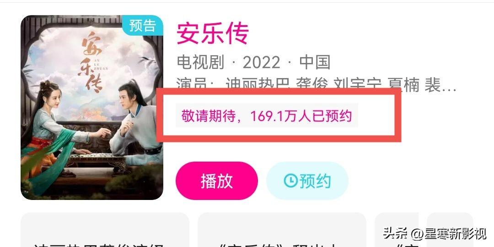Select the 电视剧 category label
Viewport: 494px width, 247px height.
pyautogui.click(x=200, y=62)
